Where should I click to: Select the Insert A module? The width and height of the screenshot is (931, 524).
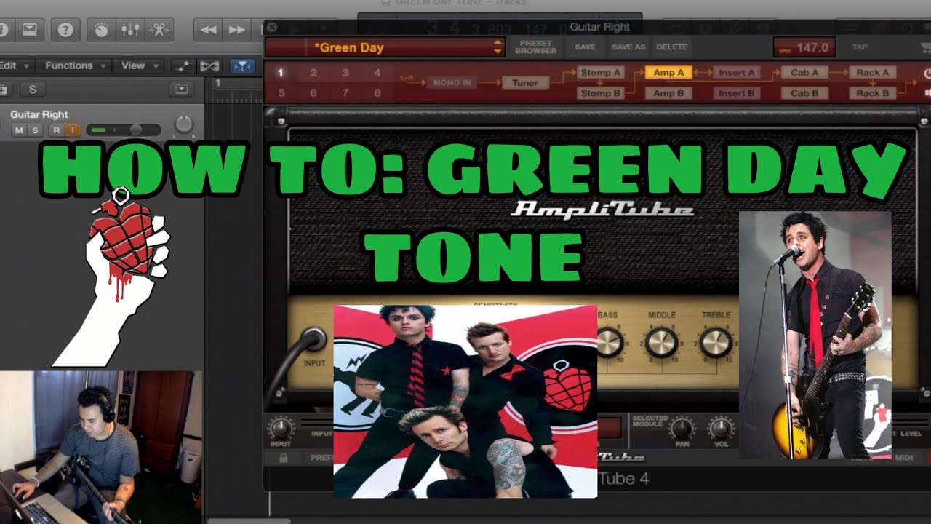click(x=737, y=73)
